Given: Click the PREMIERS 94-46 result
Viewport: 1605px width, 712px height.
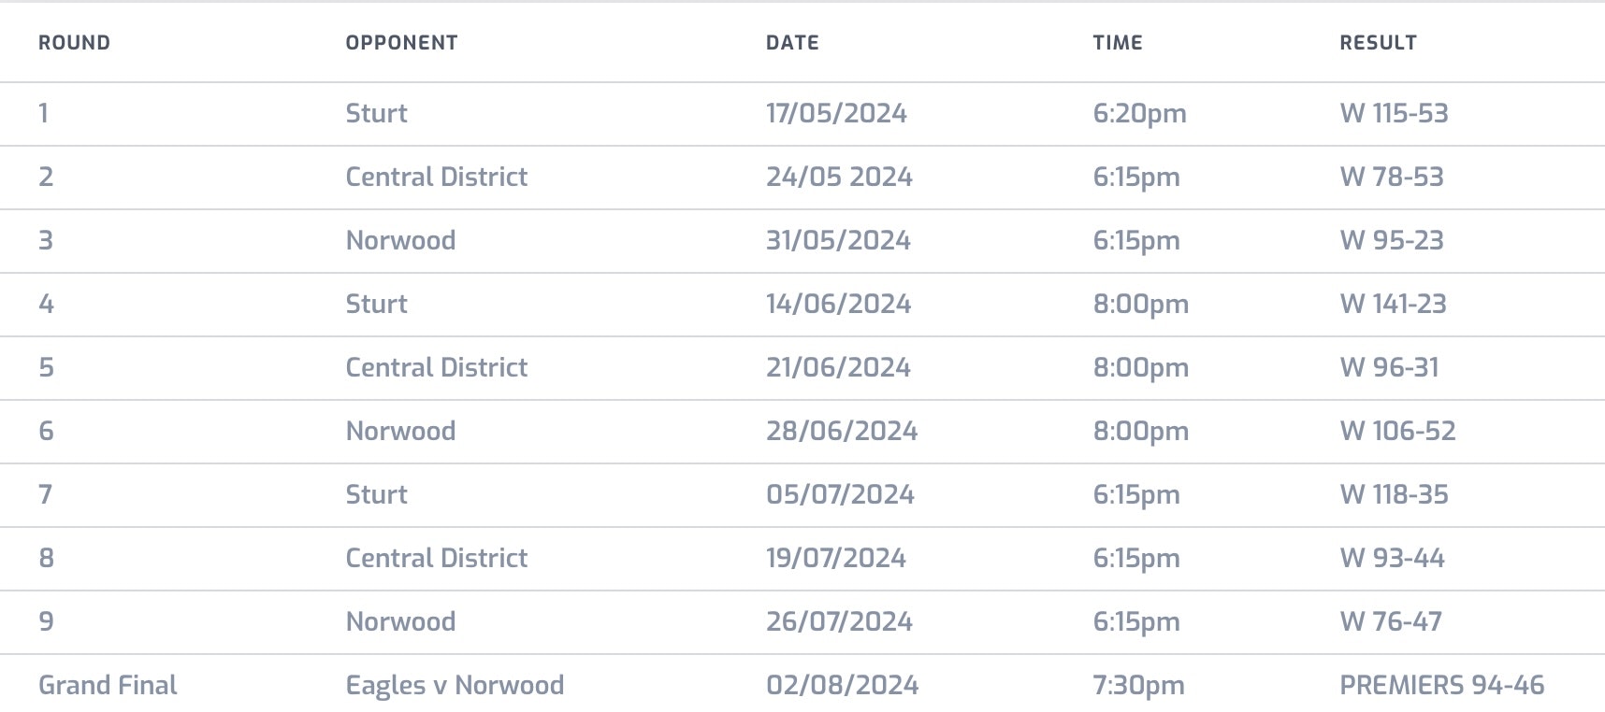Looking at the screenshot, I should tap(1441, 686).
